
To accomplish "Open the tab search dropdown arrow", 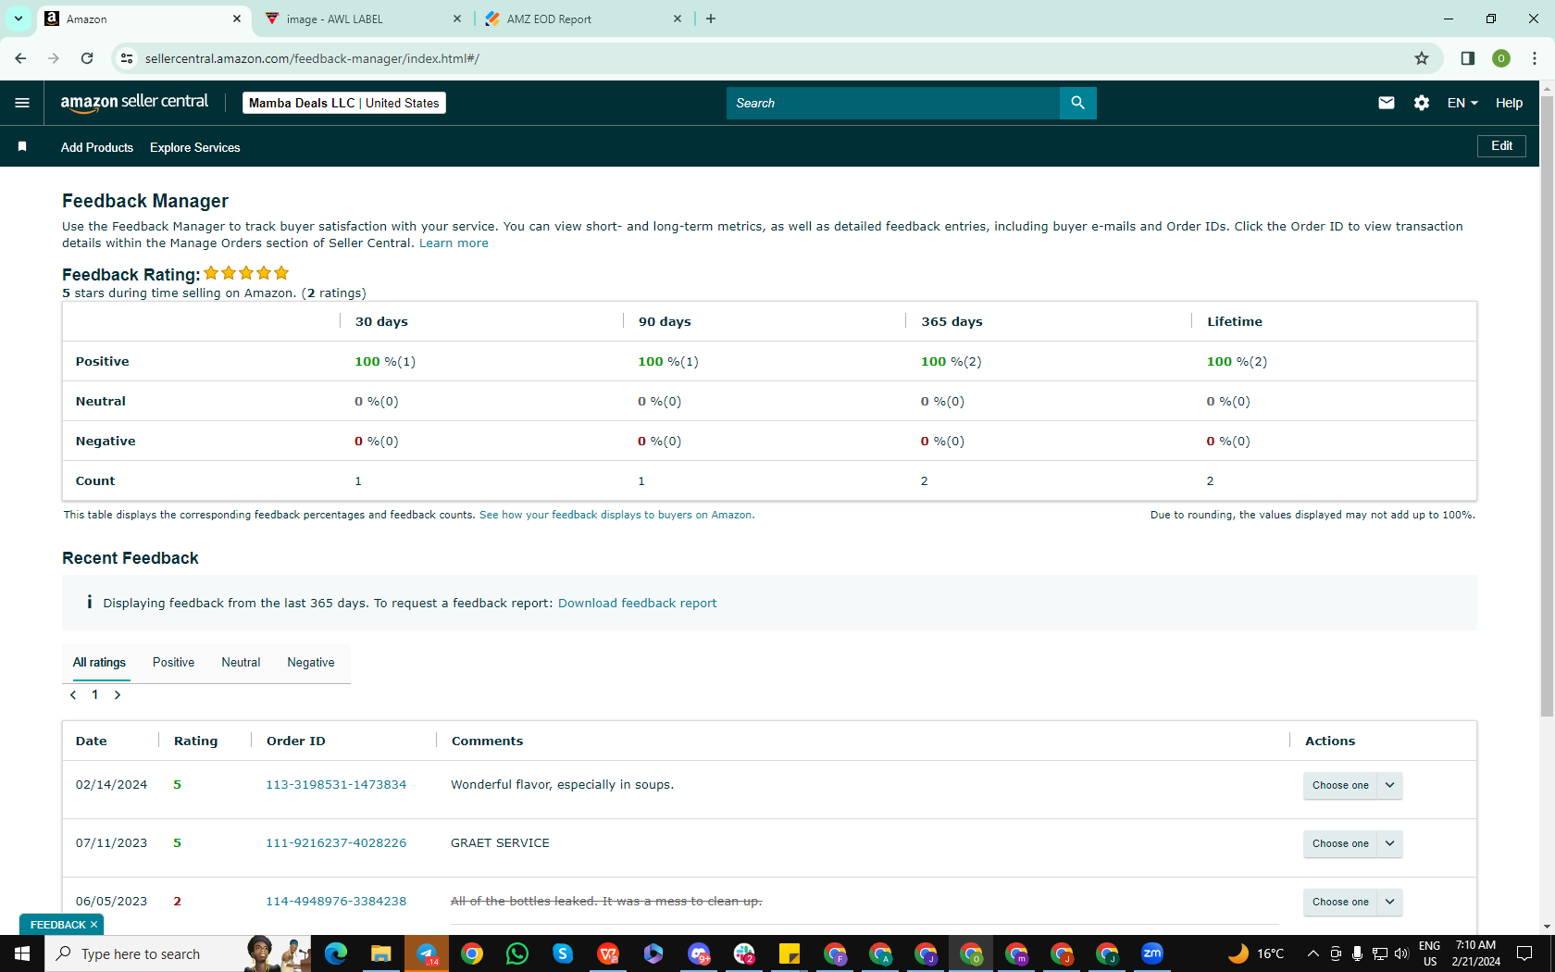I will pos(18,19).
